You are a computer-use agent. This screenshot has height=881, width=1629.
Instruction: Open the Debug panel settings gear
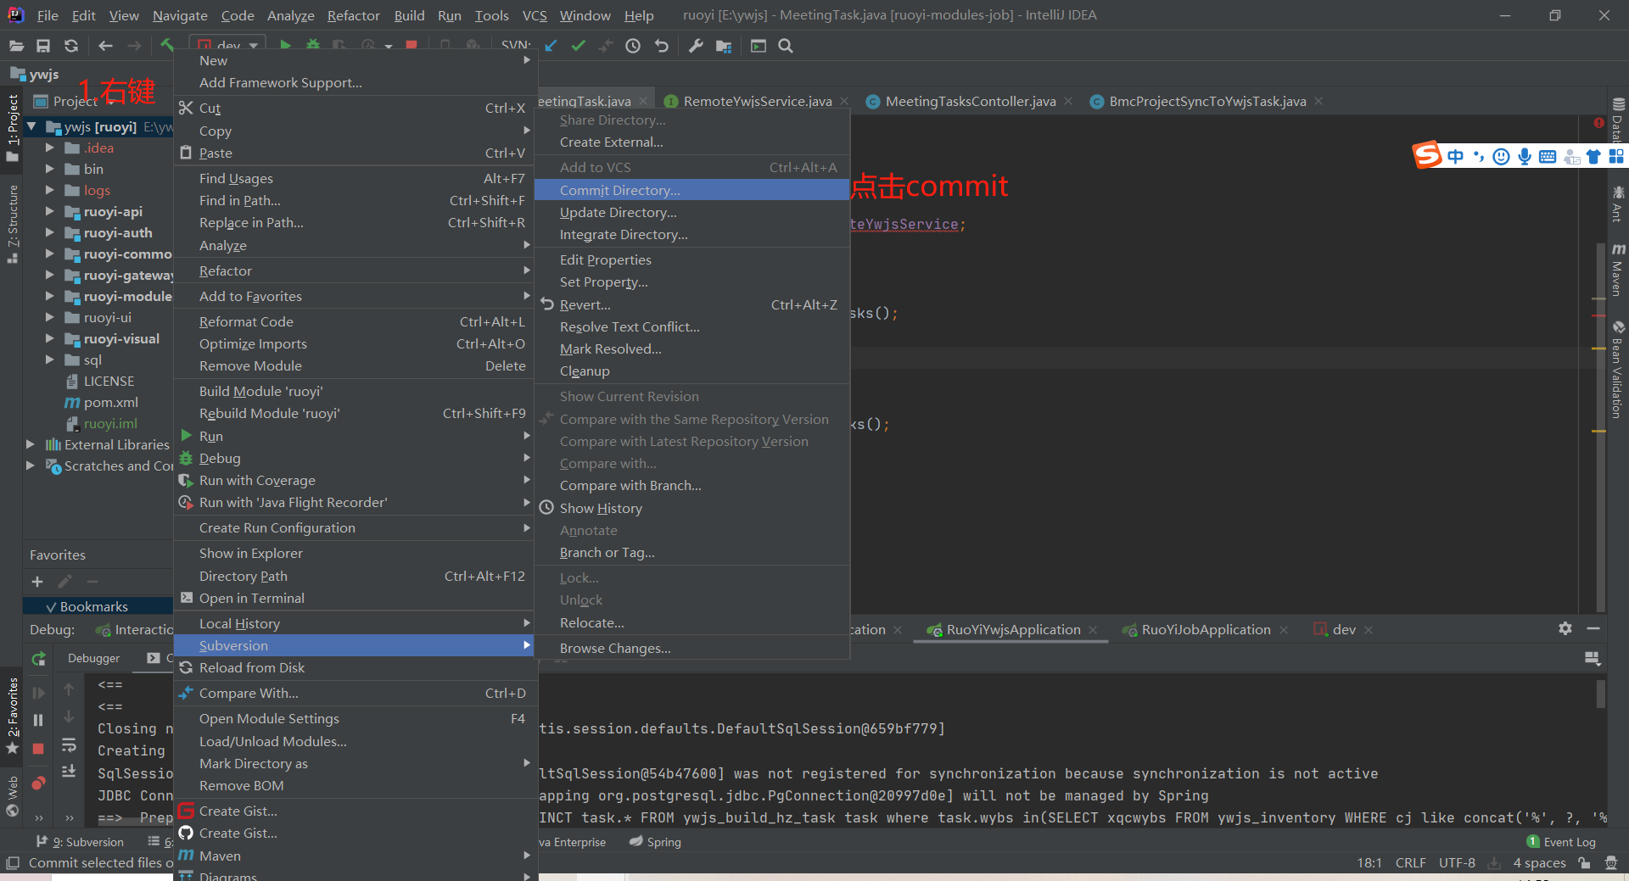click(x=1565, y=628)
